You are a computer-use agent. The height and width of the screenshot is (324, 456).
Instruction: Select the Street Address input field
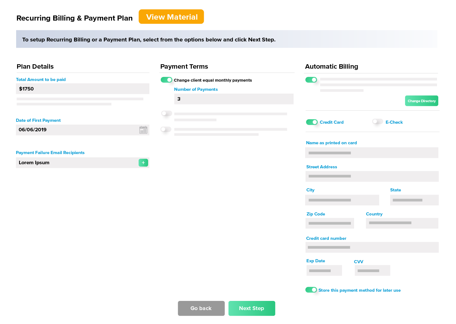pos(372,177)
